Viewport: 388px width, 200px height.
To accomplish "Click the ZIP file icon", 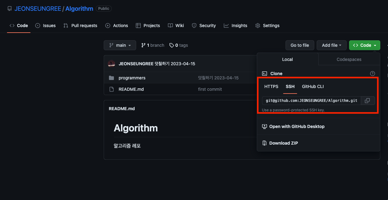I will pyautogui.click(x=265, y=143).
